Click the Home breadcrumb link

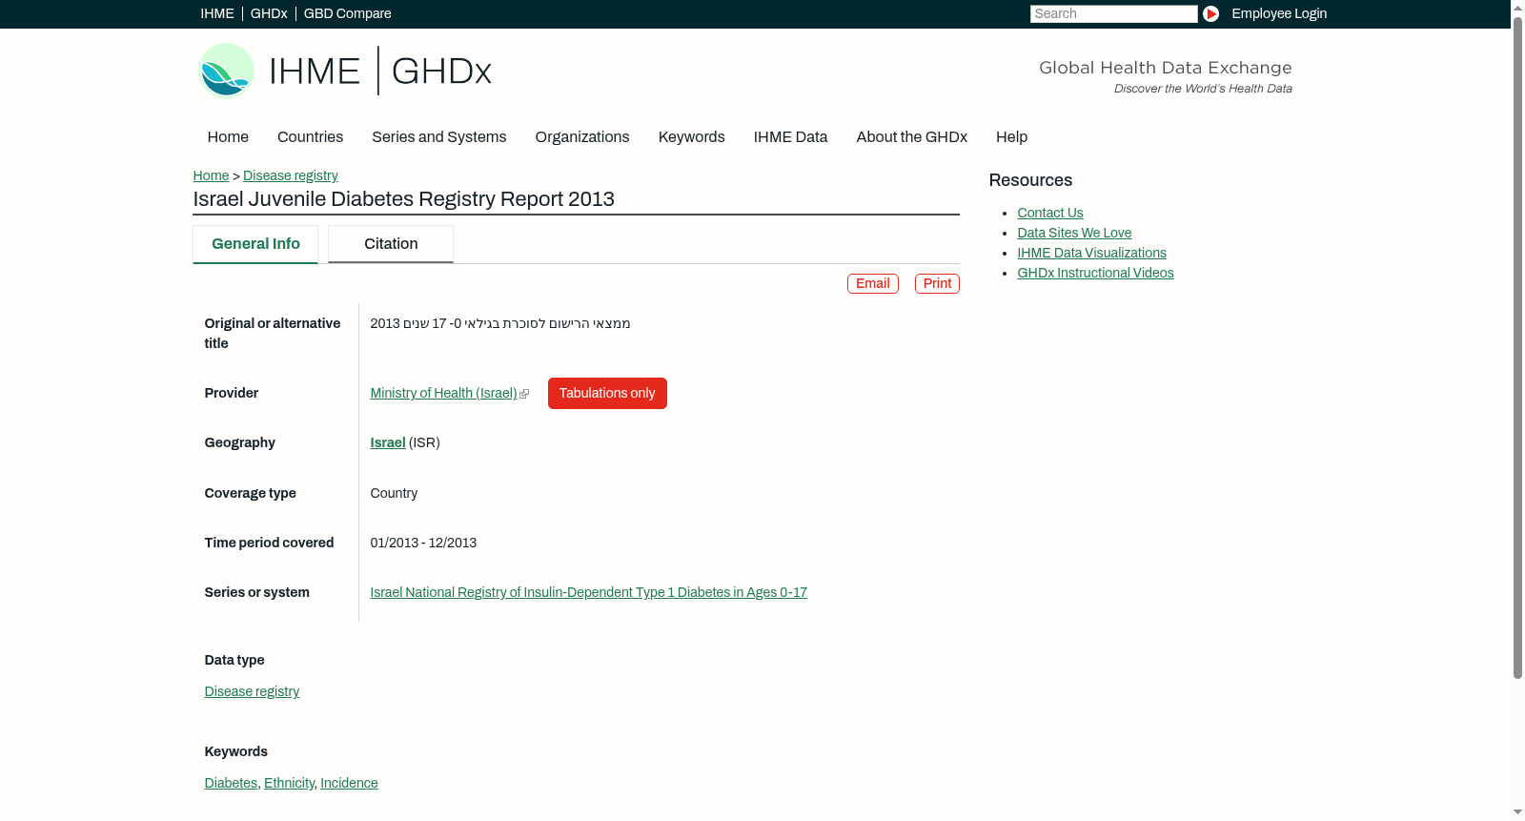211,175
